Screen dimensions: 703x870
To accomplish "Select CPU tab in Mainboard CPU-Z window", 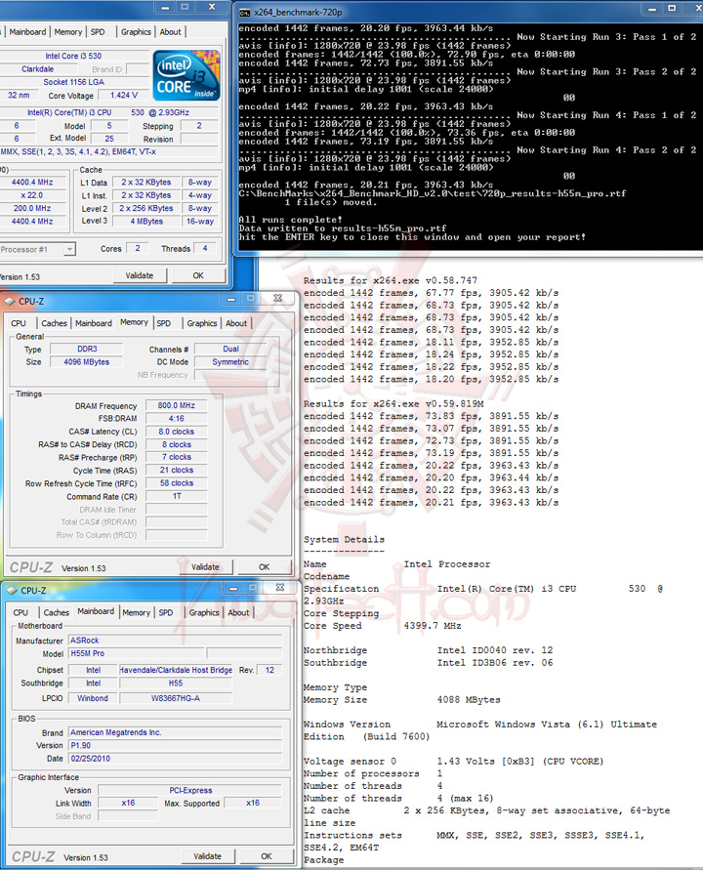I will coord(21,612).
